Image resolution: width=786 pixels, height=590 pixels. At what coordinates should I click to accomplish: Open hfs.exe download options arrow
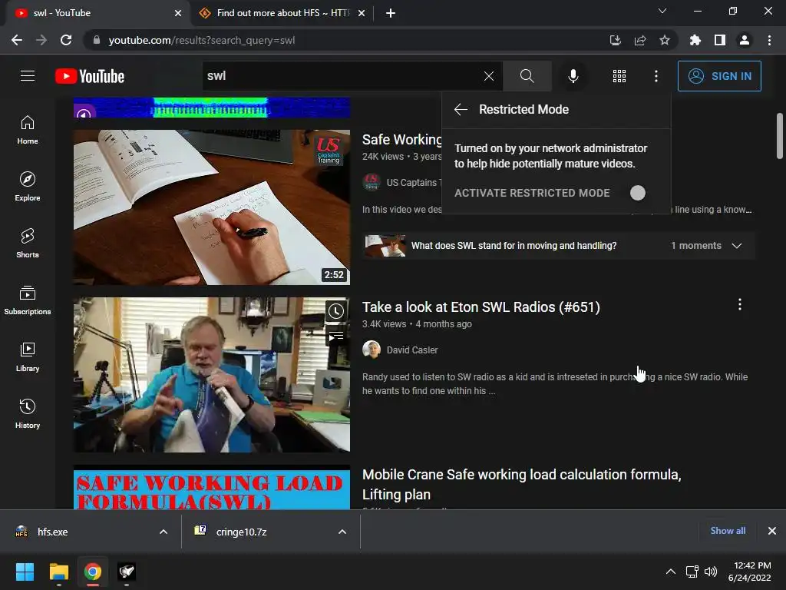pos(163,532)
